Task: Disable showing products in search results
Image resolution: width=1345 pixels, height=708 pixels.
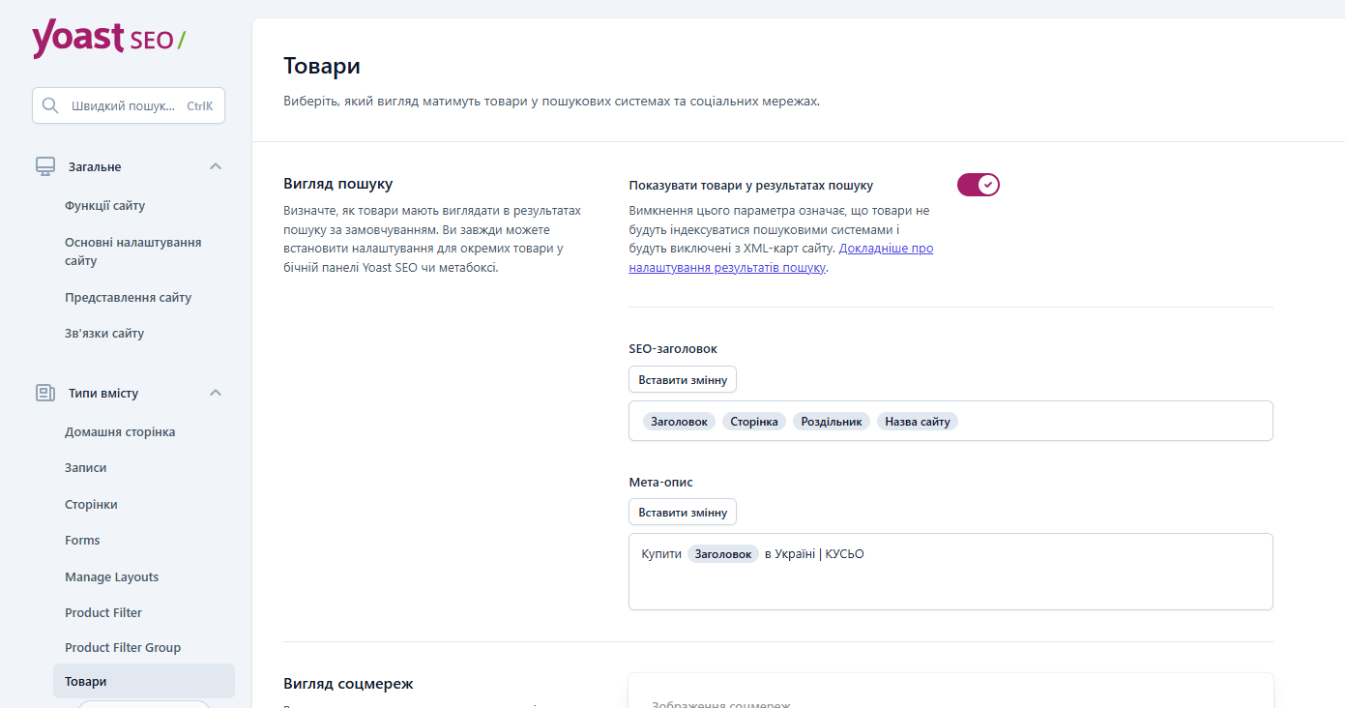Action: tap(978, 185)
